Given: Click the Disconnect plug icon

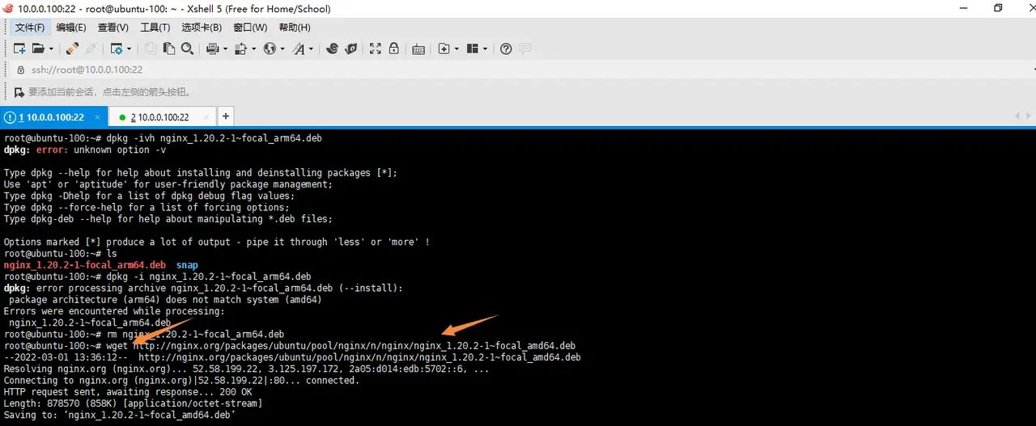Looking at the screenshot, I should pyautogui.click(x=72, y=49).
